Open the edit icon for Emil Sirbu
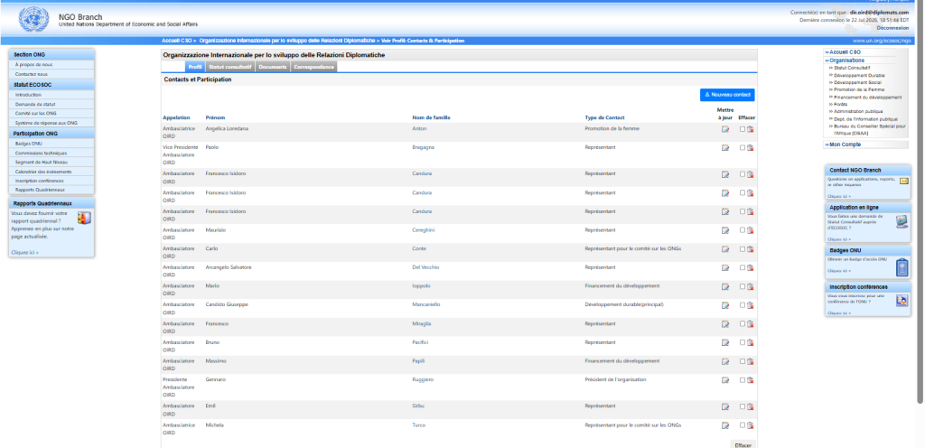The image size is (925, 448). click(725, 406)
